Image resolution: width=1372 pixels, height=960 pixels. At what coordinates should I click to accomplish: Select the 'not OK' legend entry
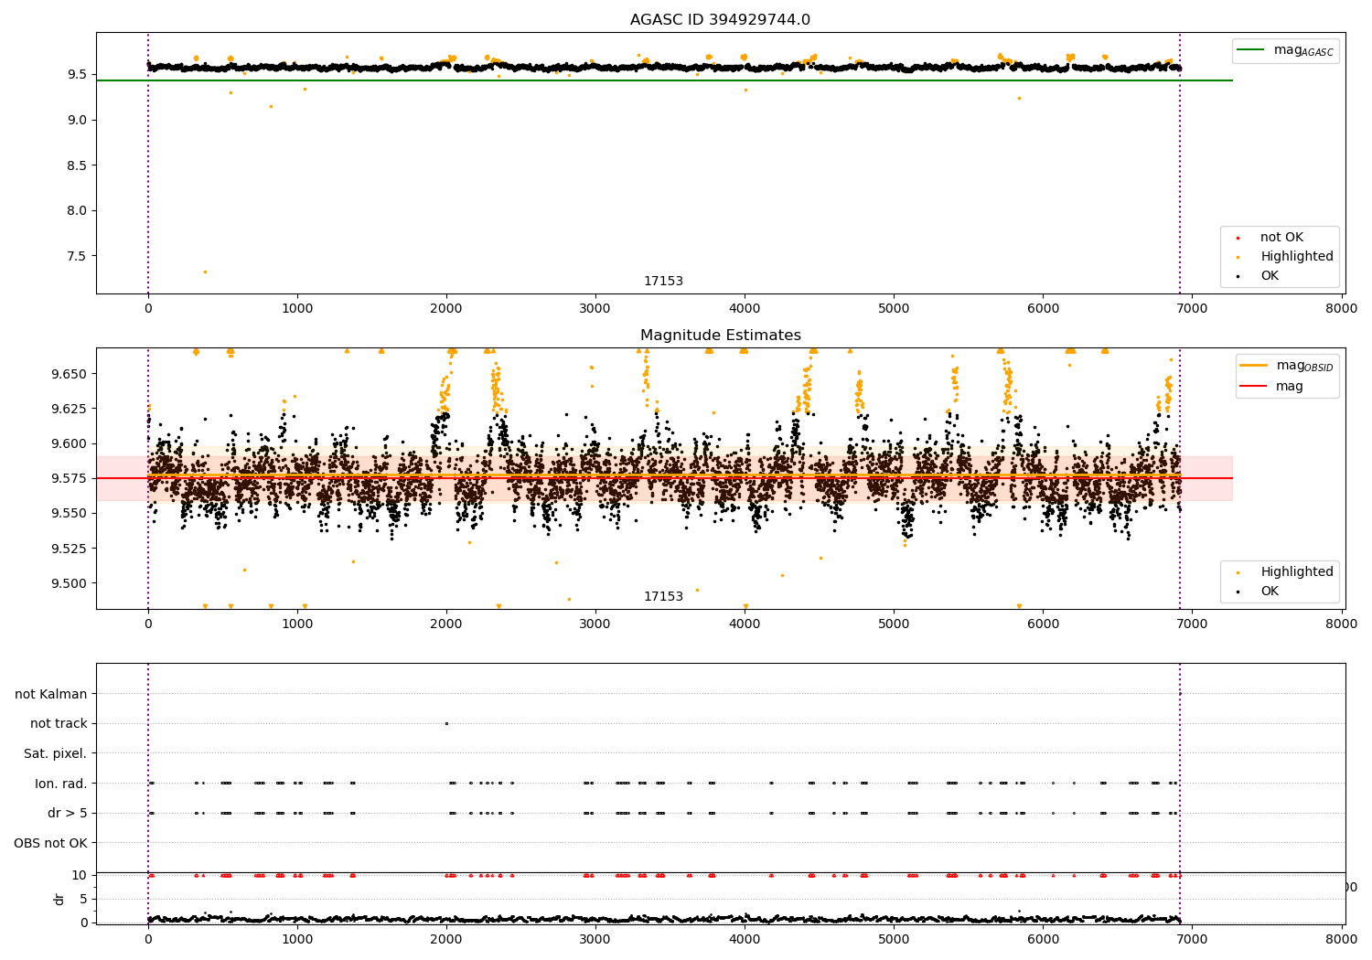1281,238
